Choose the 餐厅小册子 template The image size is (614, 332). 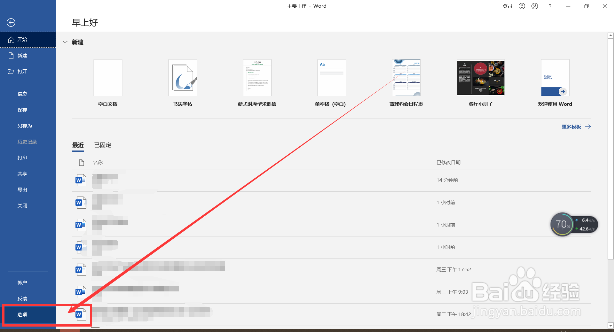click(481, 83)
